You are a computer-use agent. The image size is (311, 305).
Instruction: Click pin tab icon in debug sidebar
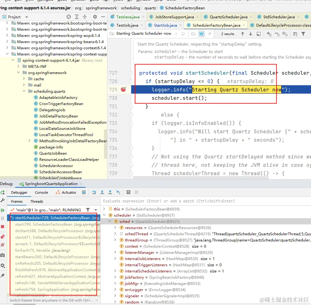point(2,275)
